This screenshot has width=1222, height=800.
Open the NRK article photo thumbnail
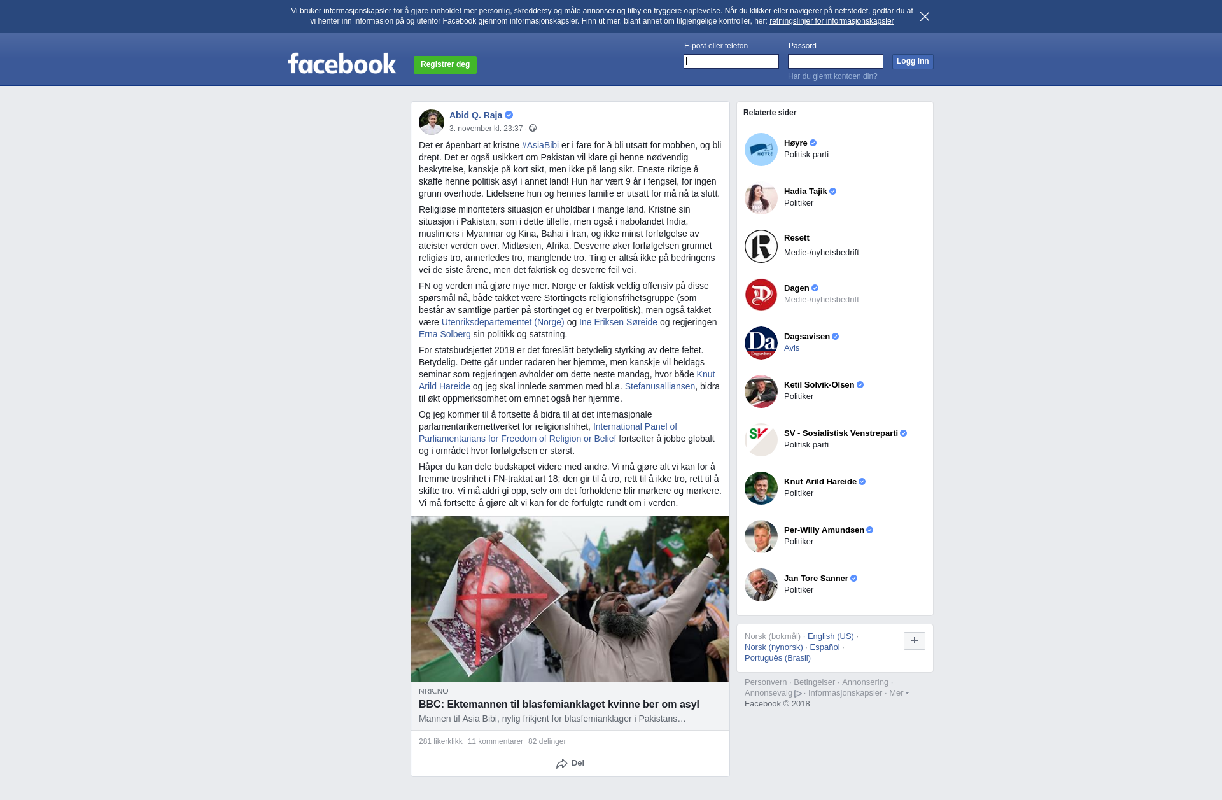(x=570, y=599)
